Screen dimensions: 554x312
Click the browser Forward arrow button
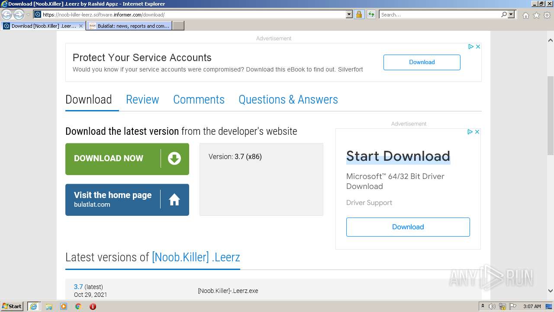click(x=19, y=15)
